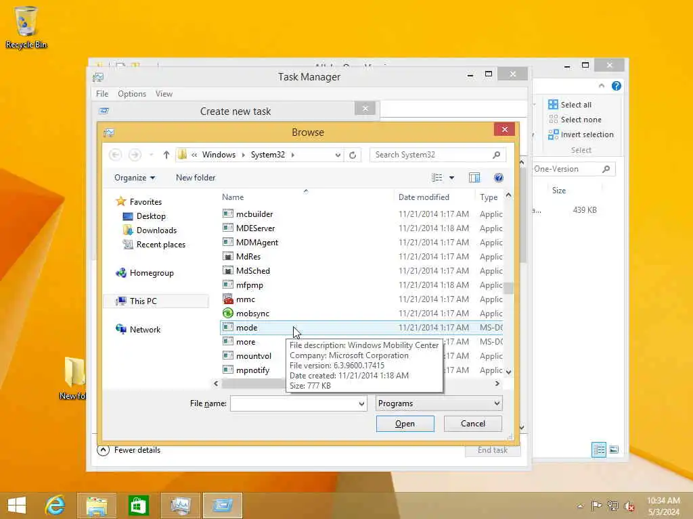Click the network icon in system tray
The height and width of the screenshot is (519, 693).
612,505
